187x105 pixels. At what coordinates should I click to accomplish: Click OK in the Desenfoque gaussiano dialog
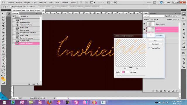pyautogui.click(x=155, y=40)
